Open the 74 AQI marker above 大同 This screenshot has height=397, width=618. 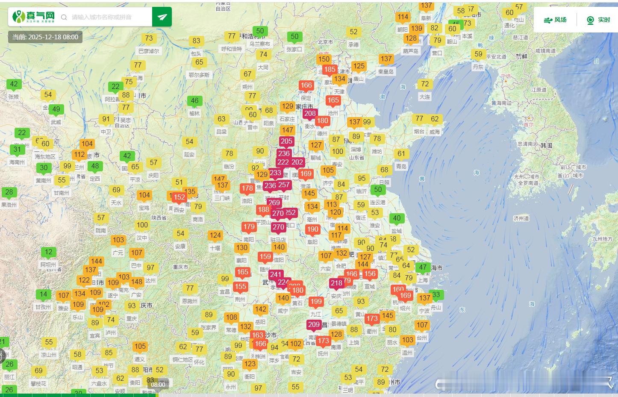point(263,55)
